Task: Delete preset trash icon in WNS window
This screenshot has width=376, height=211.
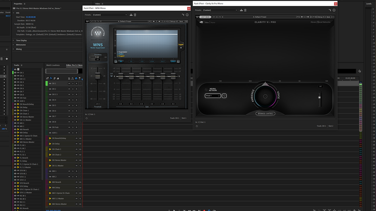Action: tap(135, 15)
